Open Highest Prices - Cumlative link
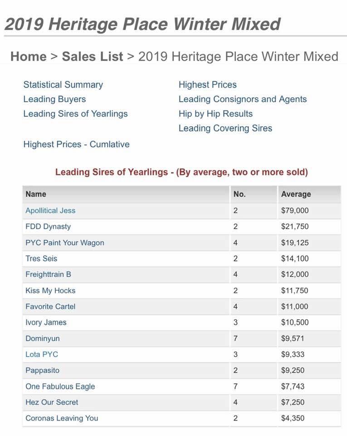 coord(76,144)
